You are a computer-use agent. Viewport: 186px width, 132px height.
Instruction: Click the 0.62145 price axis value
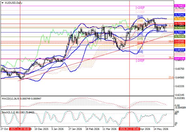(x=180, y=95)
